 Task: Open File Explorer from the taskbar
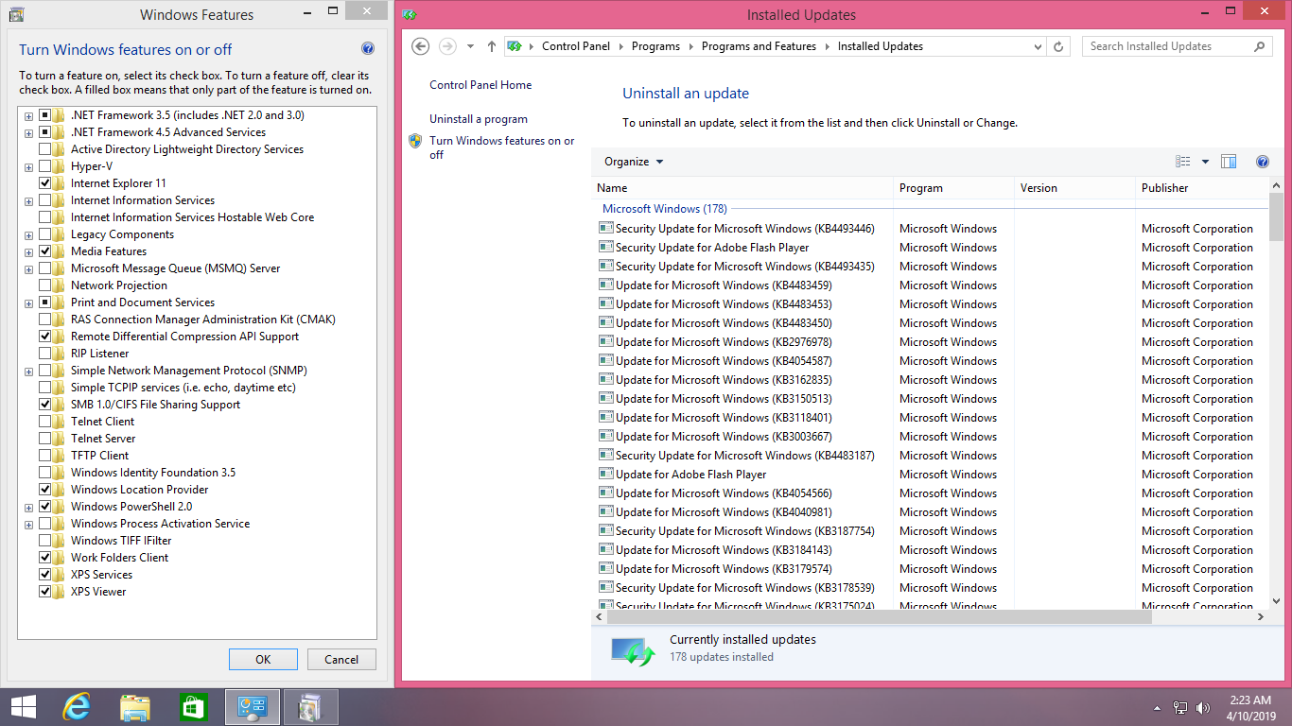[x=135, y=706]
